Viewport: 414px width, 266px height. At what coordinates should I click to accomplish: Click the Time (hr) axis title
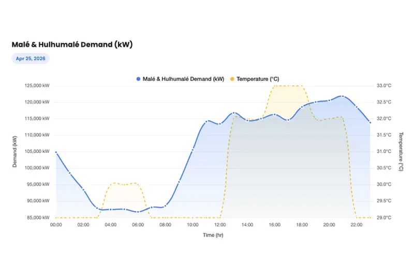coord(213,235)
